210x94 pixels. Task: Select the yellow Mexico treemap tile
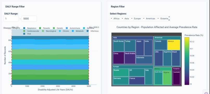174,45
